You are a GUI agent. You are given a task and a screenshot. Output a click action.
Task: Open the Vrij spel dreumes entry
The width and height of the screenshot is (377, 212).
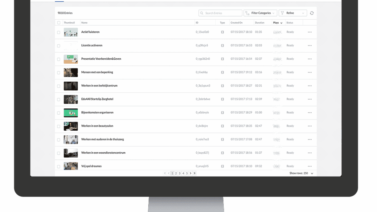pos(91,166)
